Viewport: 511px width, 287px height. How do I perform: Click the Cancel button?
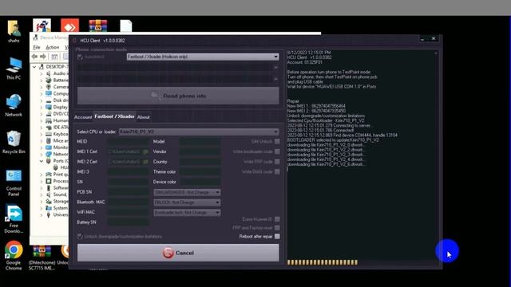pos(178,253)
